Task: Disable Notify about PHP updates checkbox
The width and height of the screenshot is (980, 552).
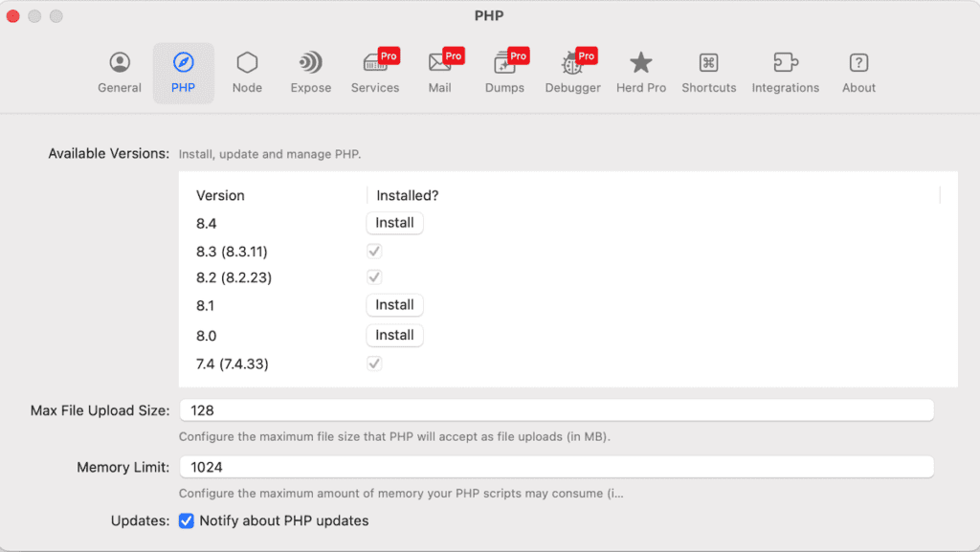Action: coord(187,521)
